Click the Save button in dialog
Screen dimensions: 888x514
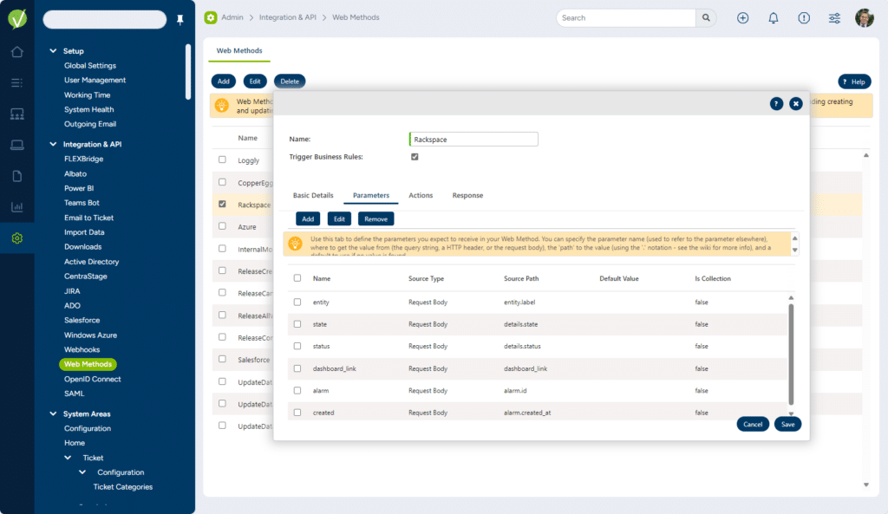pos(787,424)
